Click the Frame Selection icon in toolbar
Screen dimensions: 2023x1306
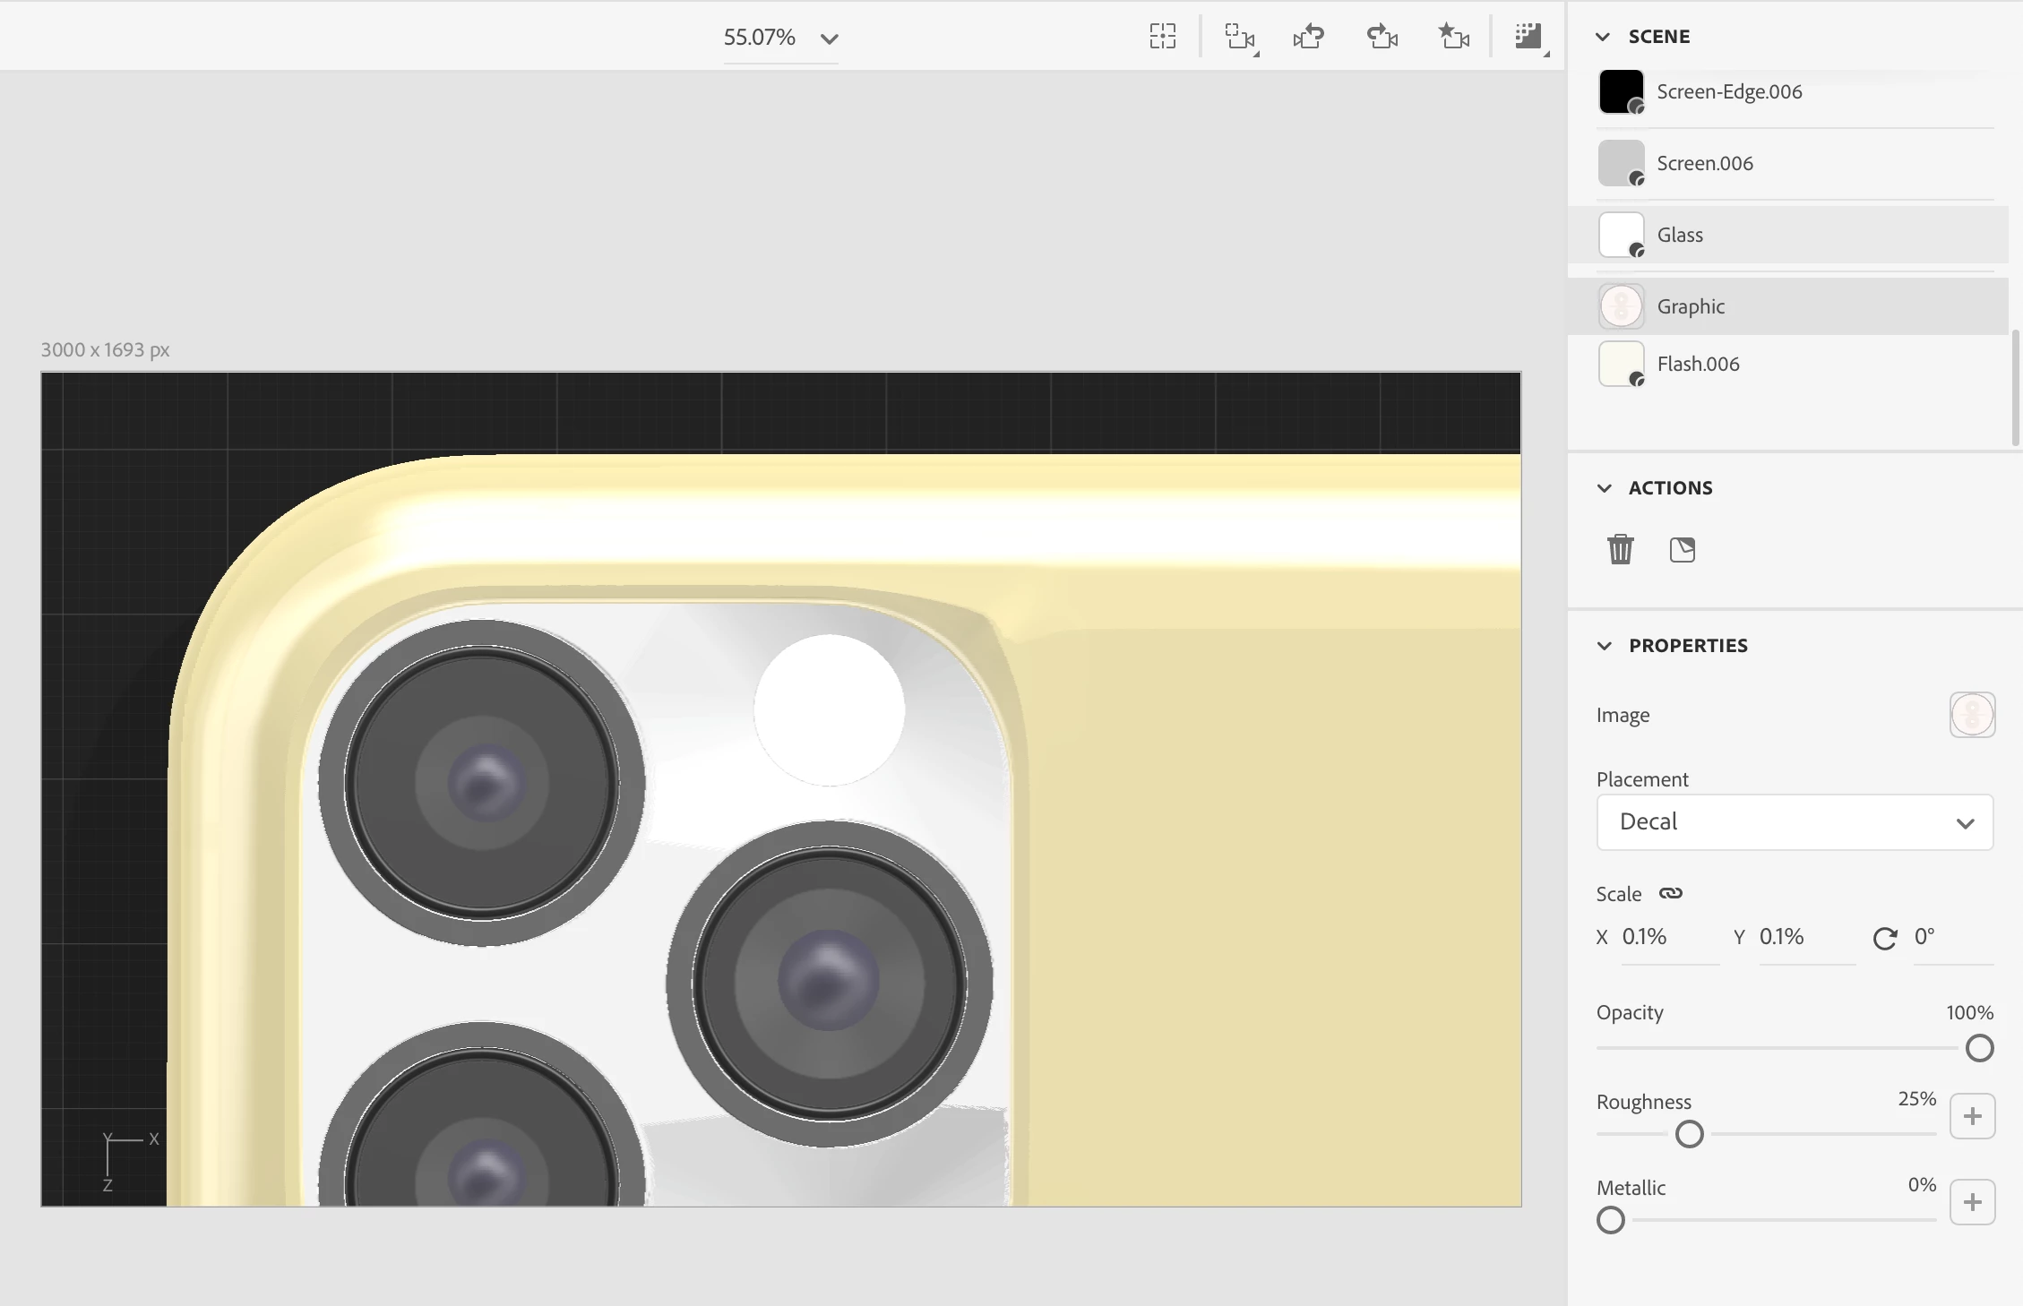[1162, 37]
